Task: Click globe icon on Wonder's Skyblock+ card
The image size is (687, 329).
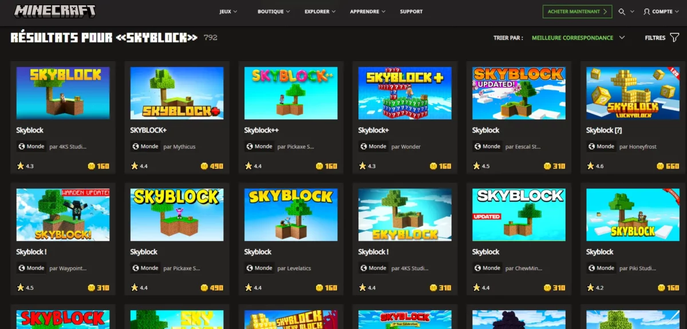Action: point(364,146)
